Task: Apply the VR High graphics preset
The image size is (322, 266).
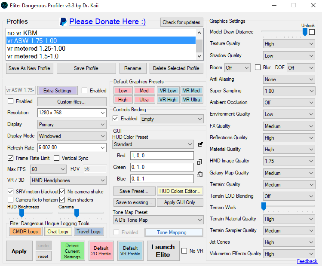Action: point(168,100)
